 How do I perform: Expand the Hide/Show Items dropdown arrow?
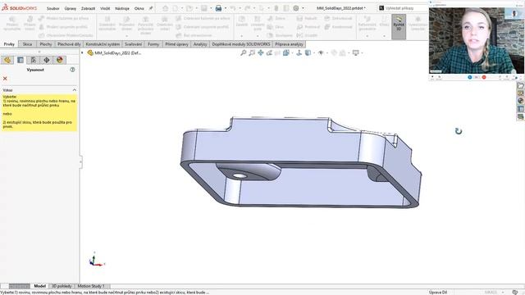pos(326,53)
